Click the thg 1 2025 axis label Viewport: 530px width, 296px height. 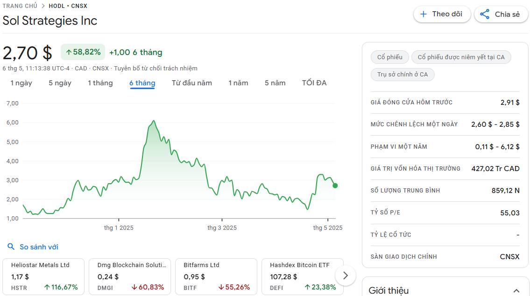(x=119, y=228)
